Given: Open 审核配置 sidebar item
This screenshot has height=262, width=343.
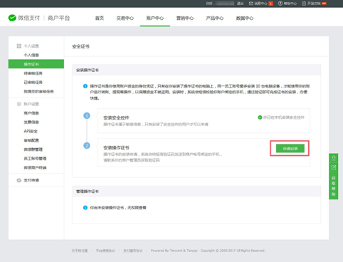Looking at the screenshot, I should 31,140.
